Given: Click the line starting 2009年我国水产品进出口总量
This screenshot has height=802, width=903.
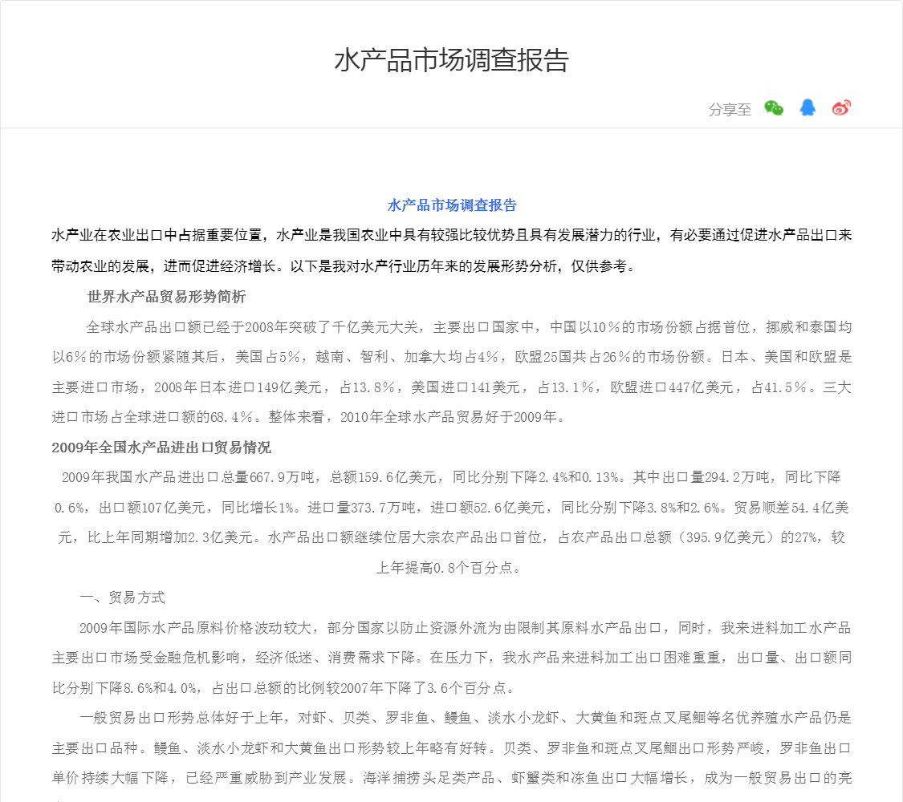Looking at the screenshot, I should [451, 477].
